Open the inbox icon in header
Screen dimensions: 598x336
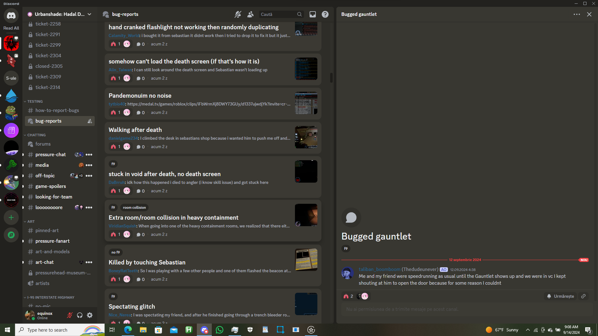click(x=312, y=14)
